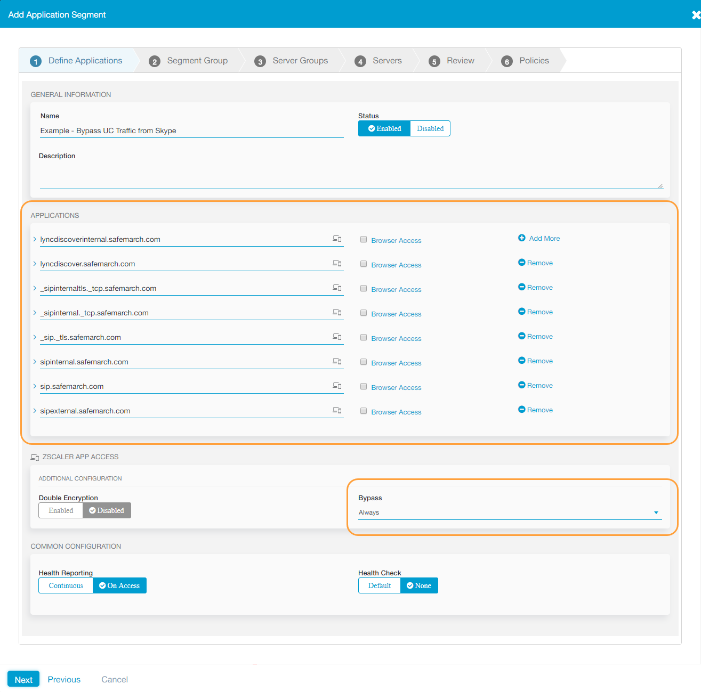Click the remove icon for sip.safemarch.com row
701x692 pixels.
(521, 385)
